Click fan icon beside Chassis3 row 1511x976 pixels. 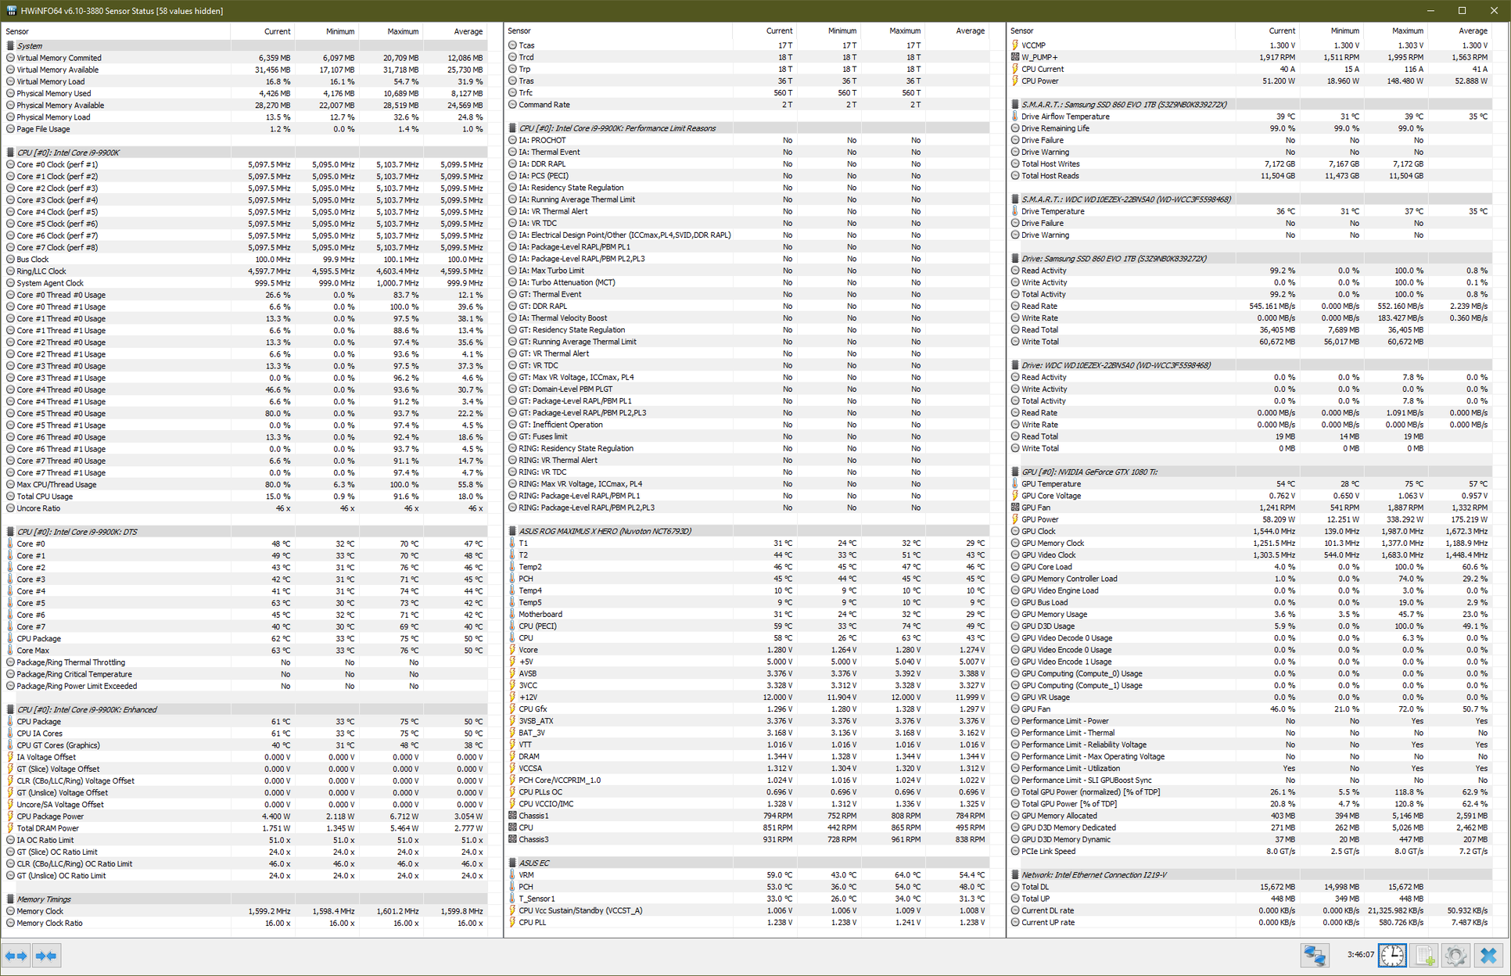coord(512,839)
